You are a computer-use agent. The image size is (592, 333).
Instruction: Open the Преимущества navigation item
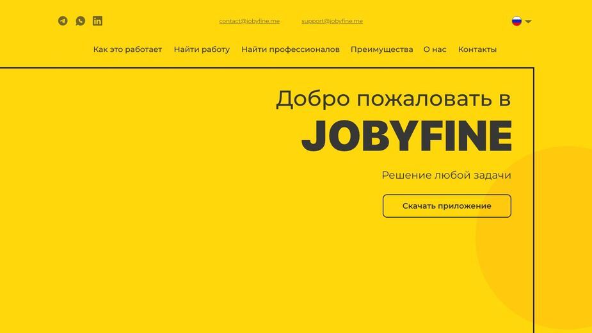click(x=381, y=49)
